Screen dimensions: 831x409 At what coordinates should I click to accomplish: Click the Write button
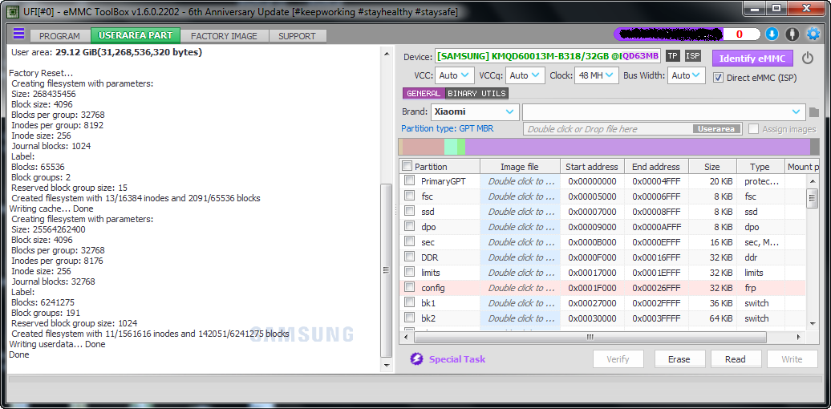[792, 359]
